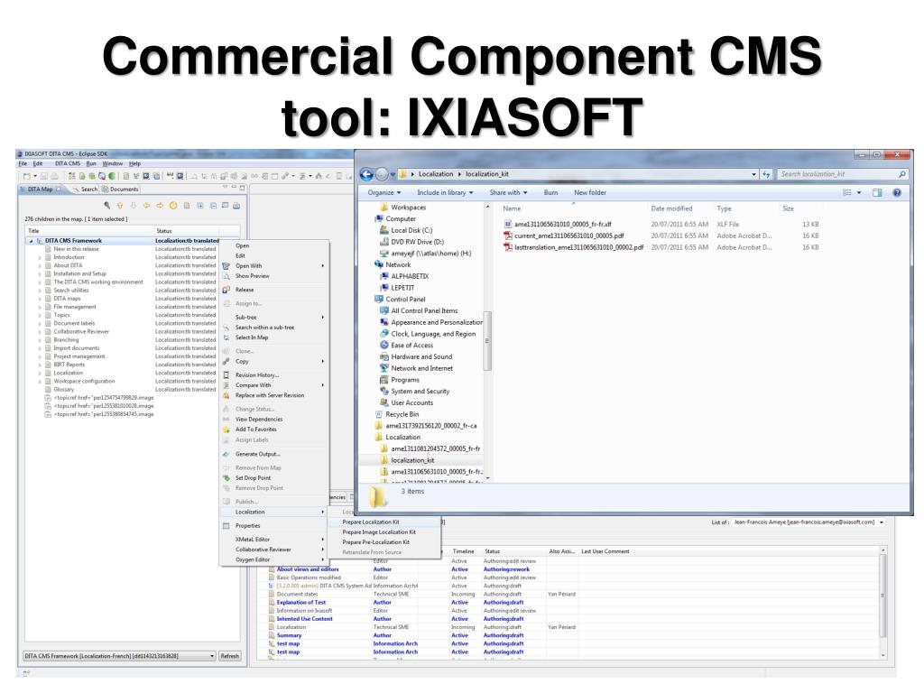Click the collapse-all minus icon in DITA Map toolbar
Screen dimensions: 924x693
(213, 206)
